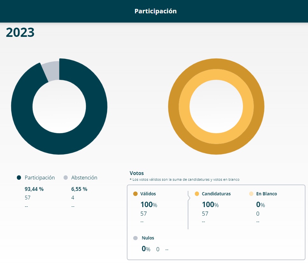
Task: Toggle the Nulos legend label
Action: coord(148,238)
